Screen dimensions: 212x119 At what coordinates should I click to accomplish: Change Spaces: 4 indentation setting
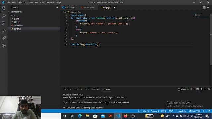point(155,111)
